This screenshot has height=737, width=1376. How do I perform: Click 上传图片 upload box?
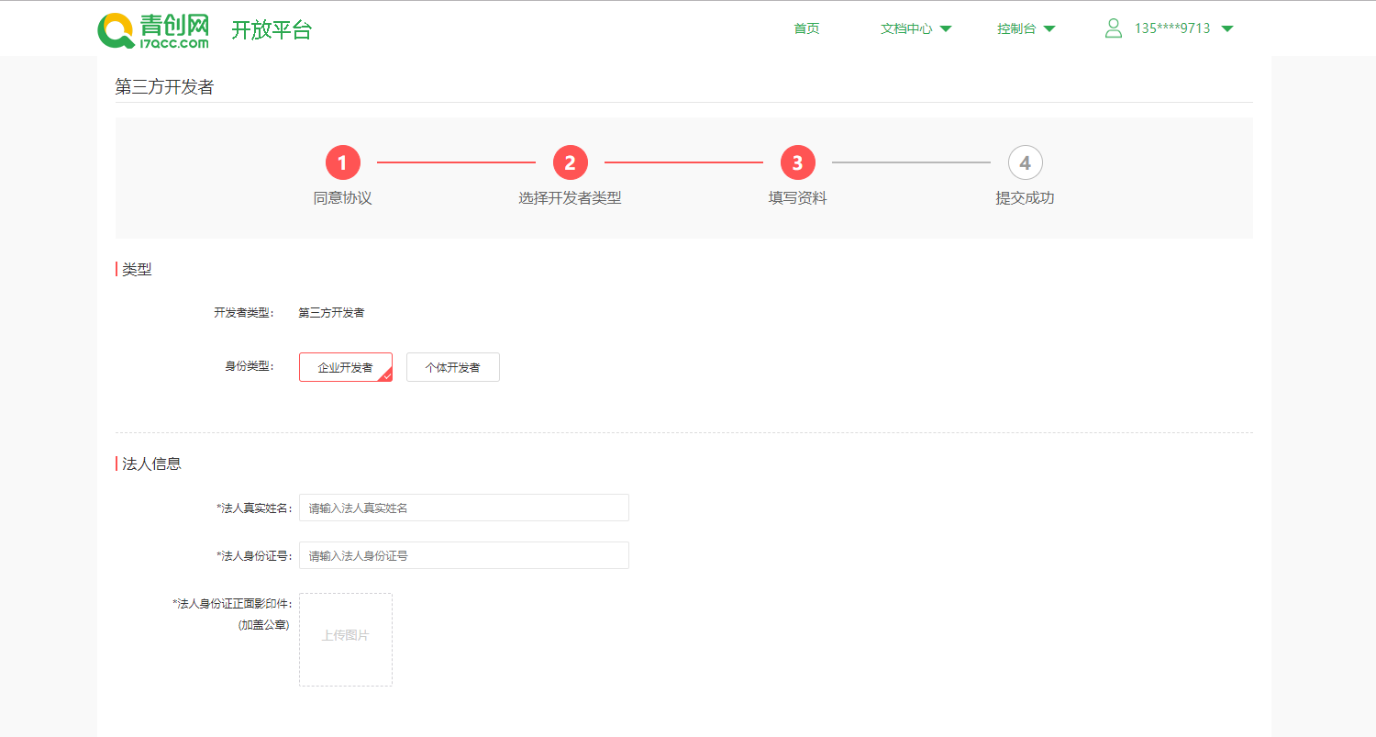tap(346, 640)
